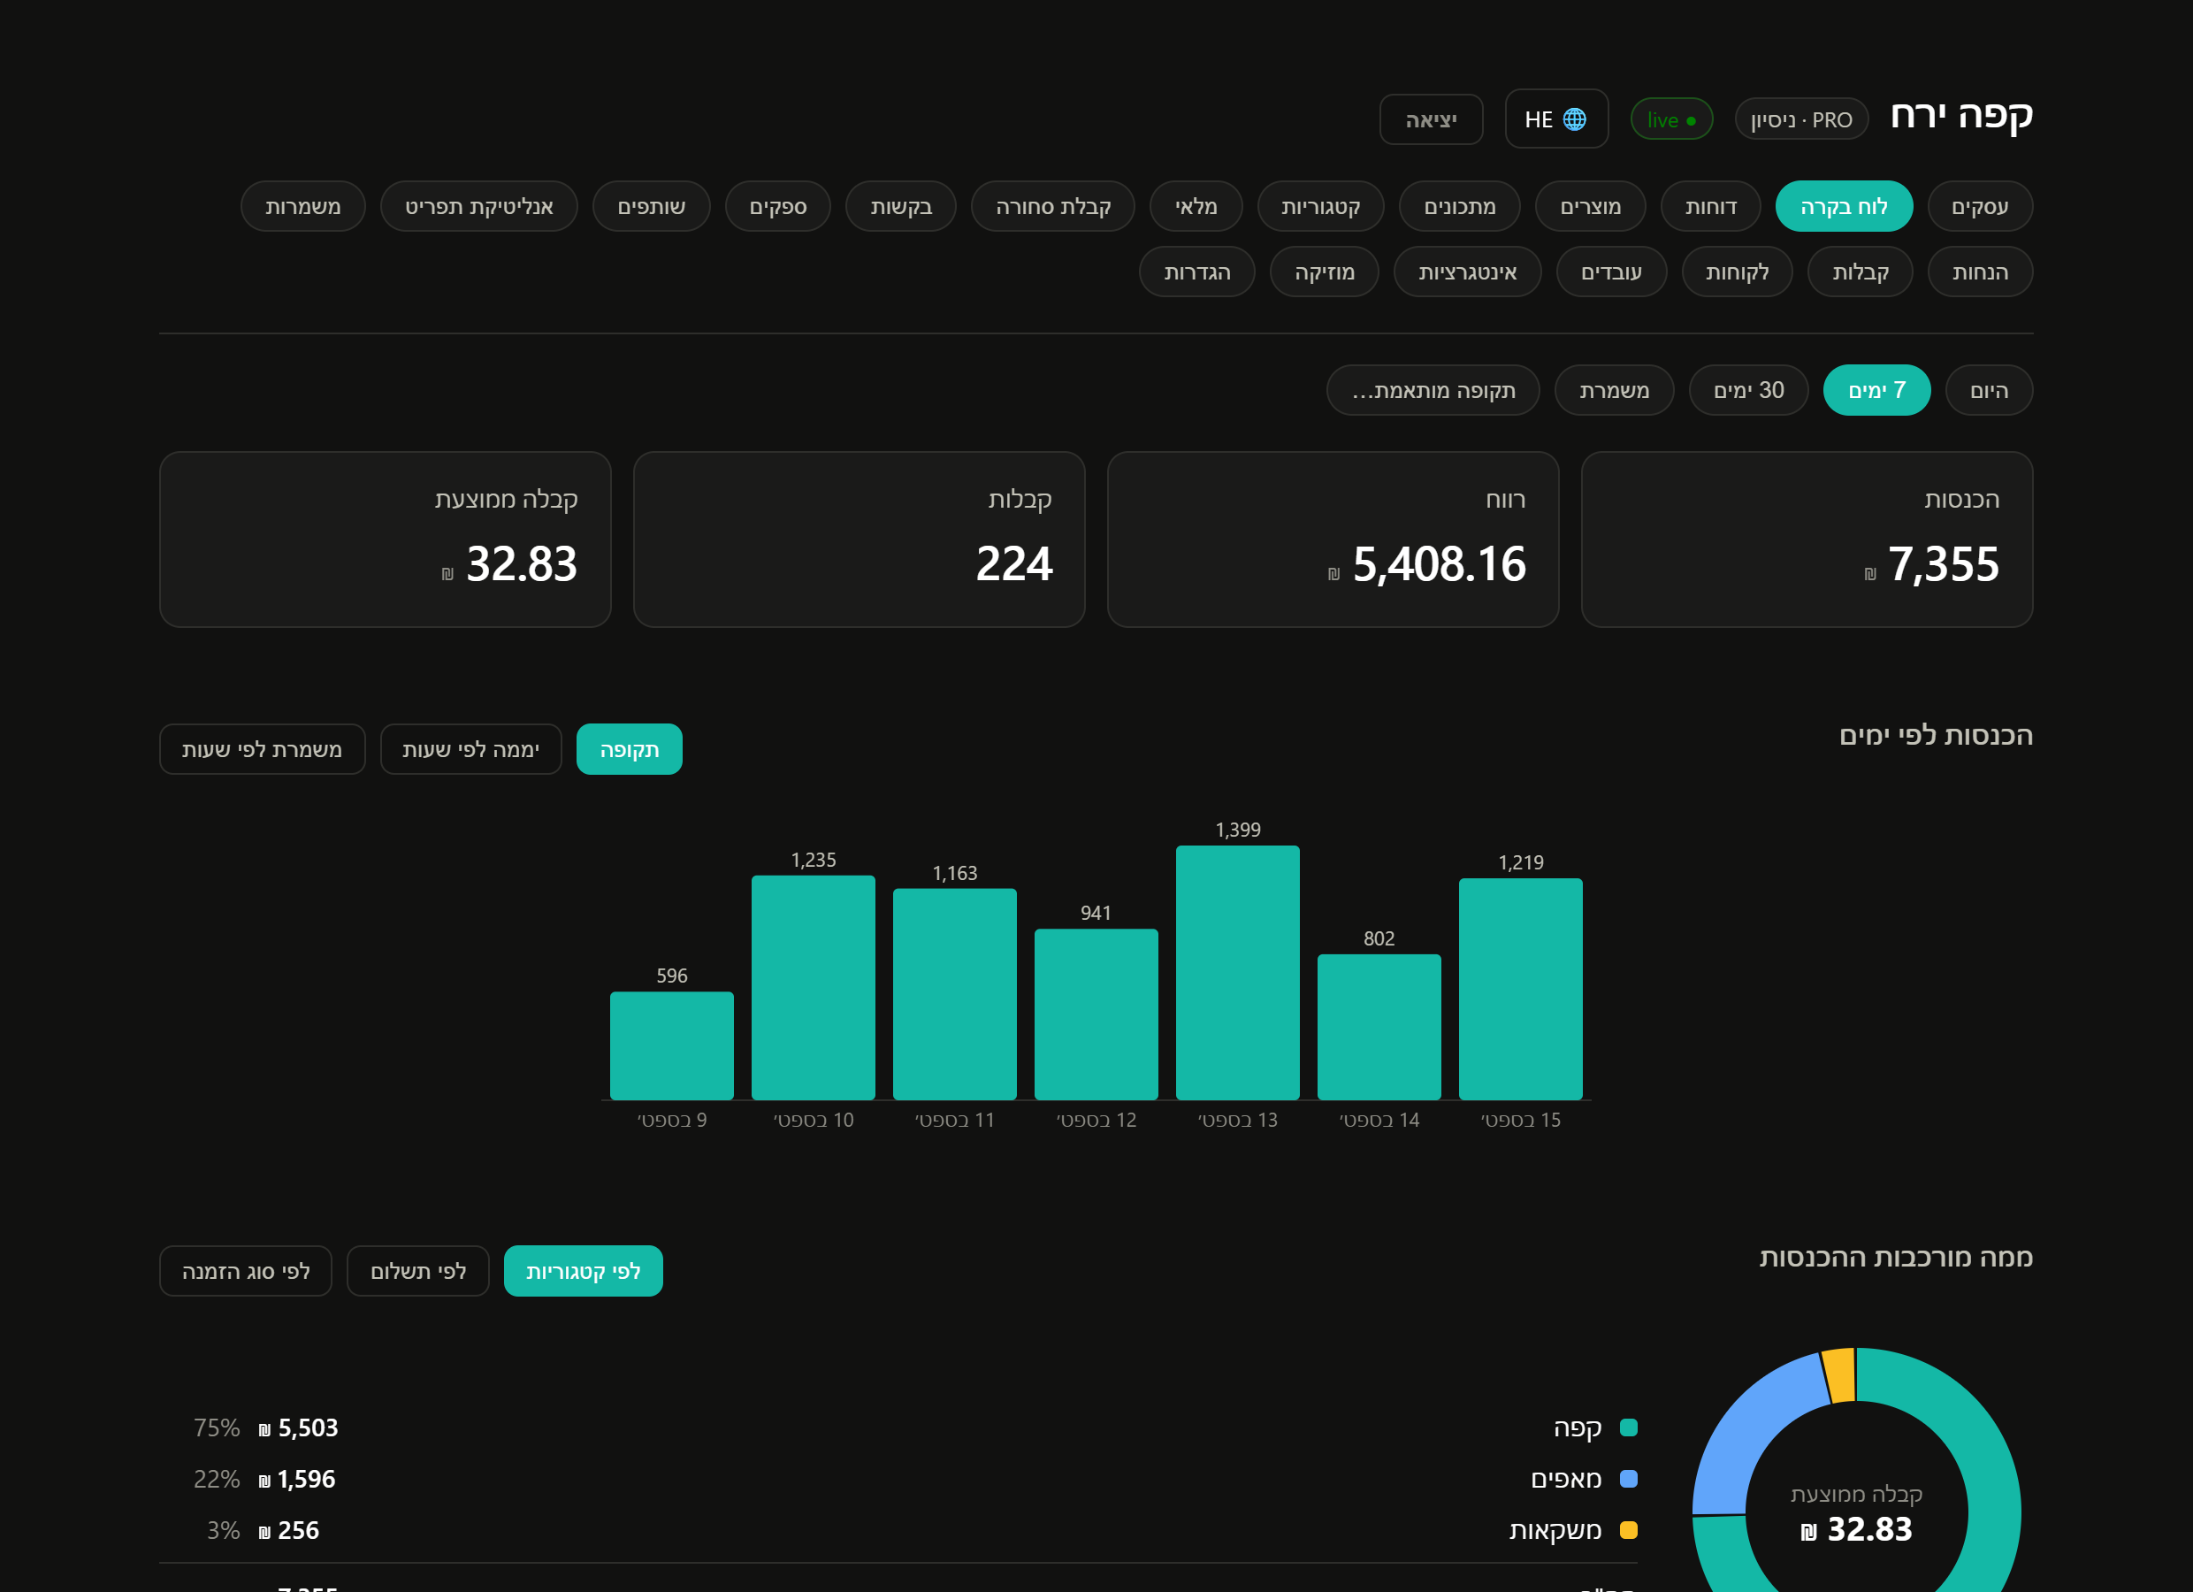Go to the מלאי inventory tab
The height and width of the screenshot is (1592, 2193).
pyautogui.click(x=1196, y=206)
